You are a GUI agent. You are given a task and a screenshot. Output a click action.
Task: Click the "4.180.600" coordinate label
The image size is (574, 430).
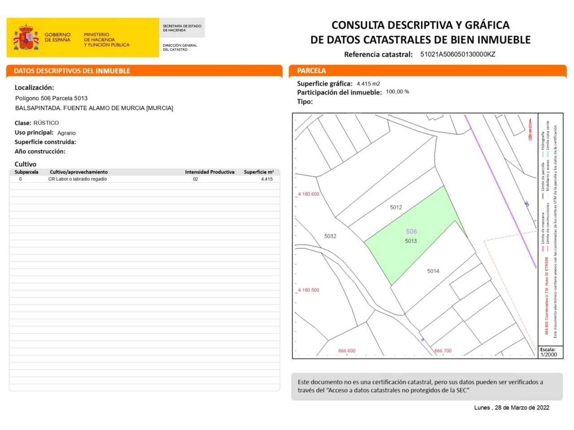click(x=309, y=194)
